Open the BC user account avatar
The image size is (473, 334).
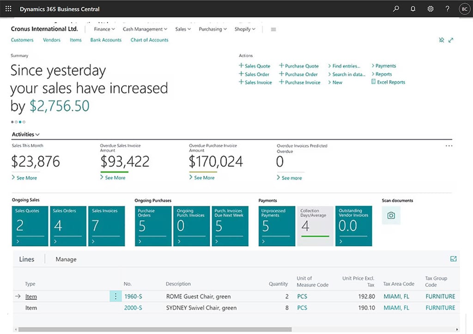coord(465,9)
